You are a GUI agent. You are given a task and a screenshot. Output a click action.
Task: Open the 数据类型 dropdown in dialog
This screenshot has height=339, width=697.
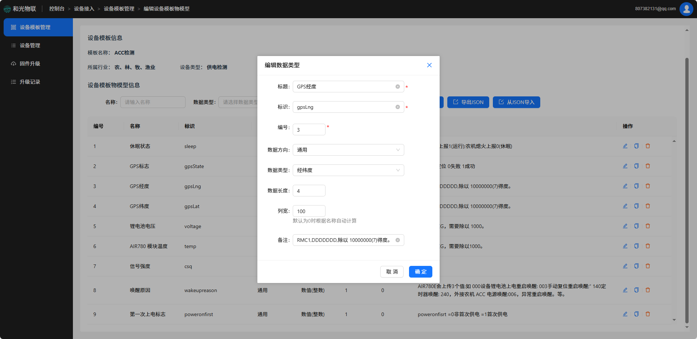point(348,170)
